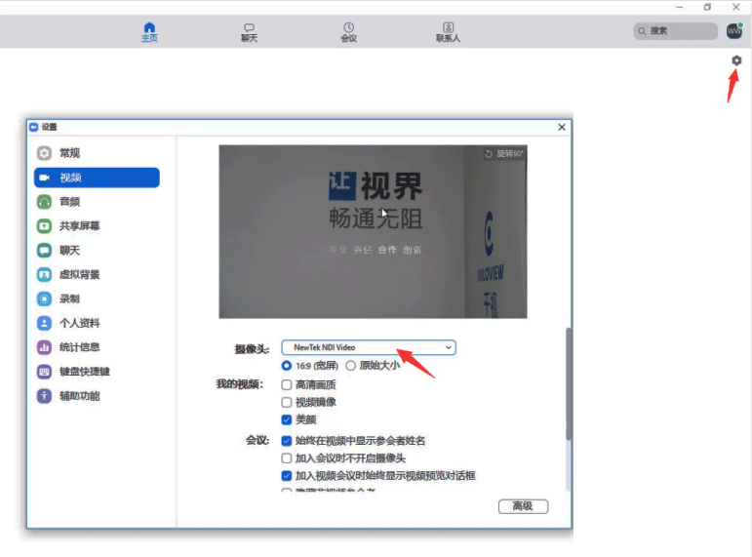Screen dimensions: 752x557
Task: Select the 原始大小 radio option
Action: pyautogui.click(x=350, y=366)
